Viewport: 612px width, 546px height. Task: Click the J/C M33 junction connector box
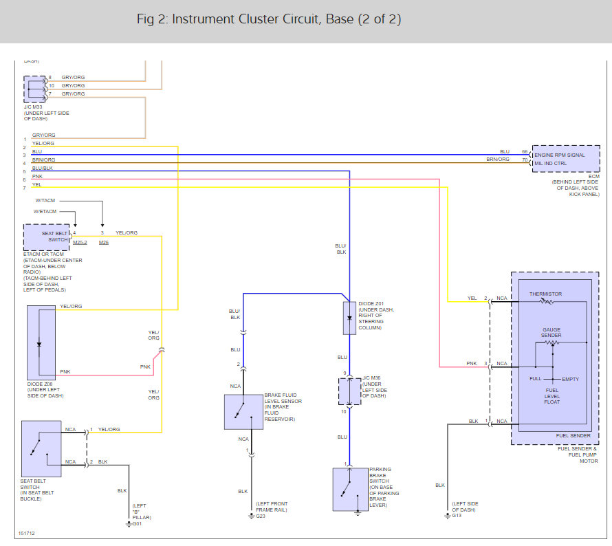point(35,89)
